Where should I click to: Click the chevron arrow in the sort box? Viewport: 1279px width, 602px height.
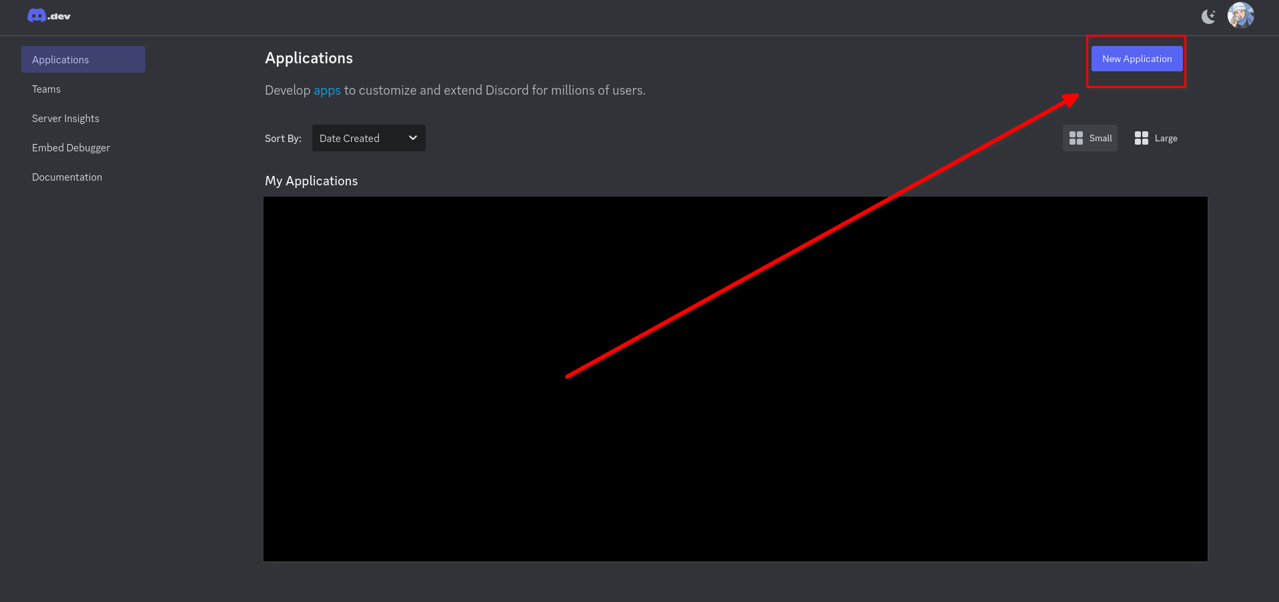tap(413, 138)
